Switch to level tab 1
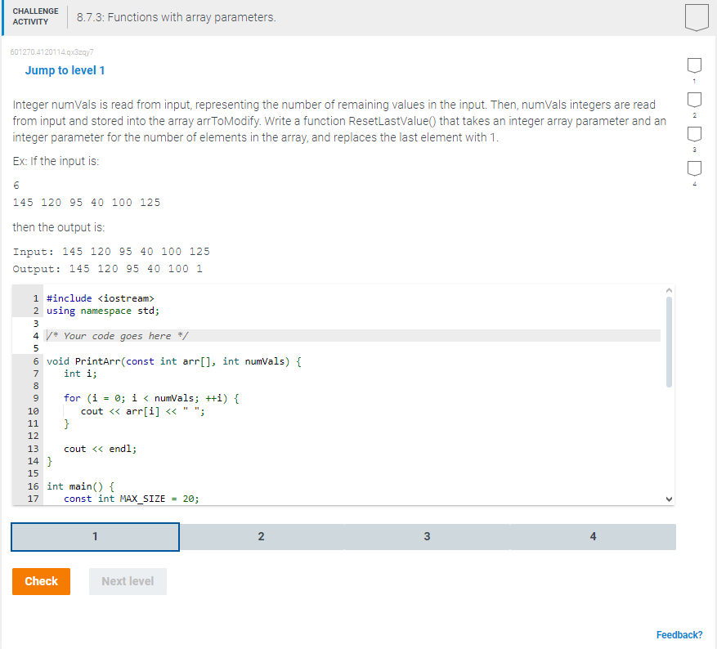The height and width of the screenshot is (649, 717). pos(95,537)
